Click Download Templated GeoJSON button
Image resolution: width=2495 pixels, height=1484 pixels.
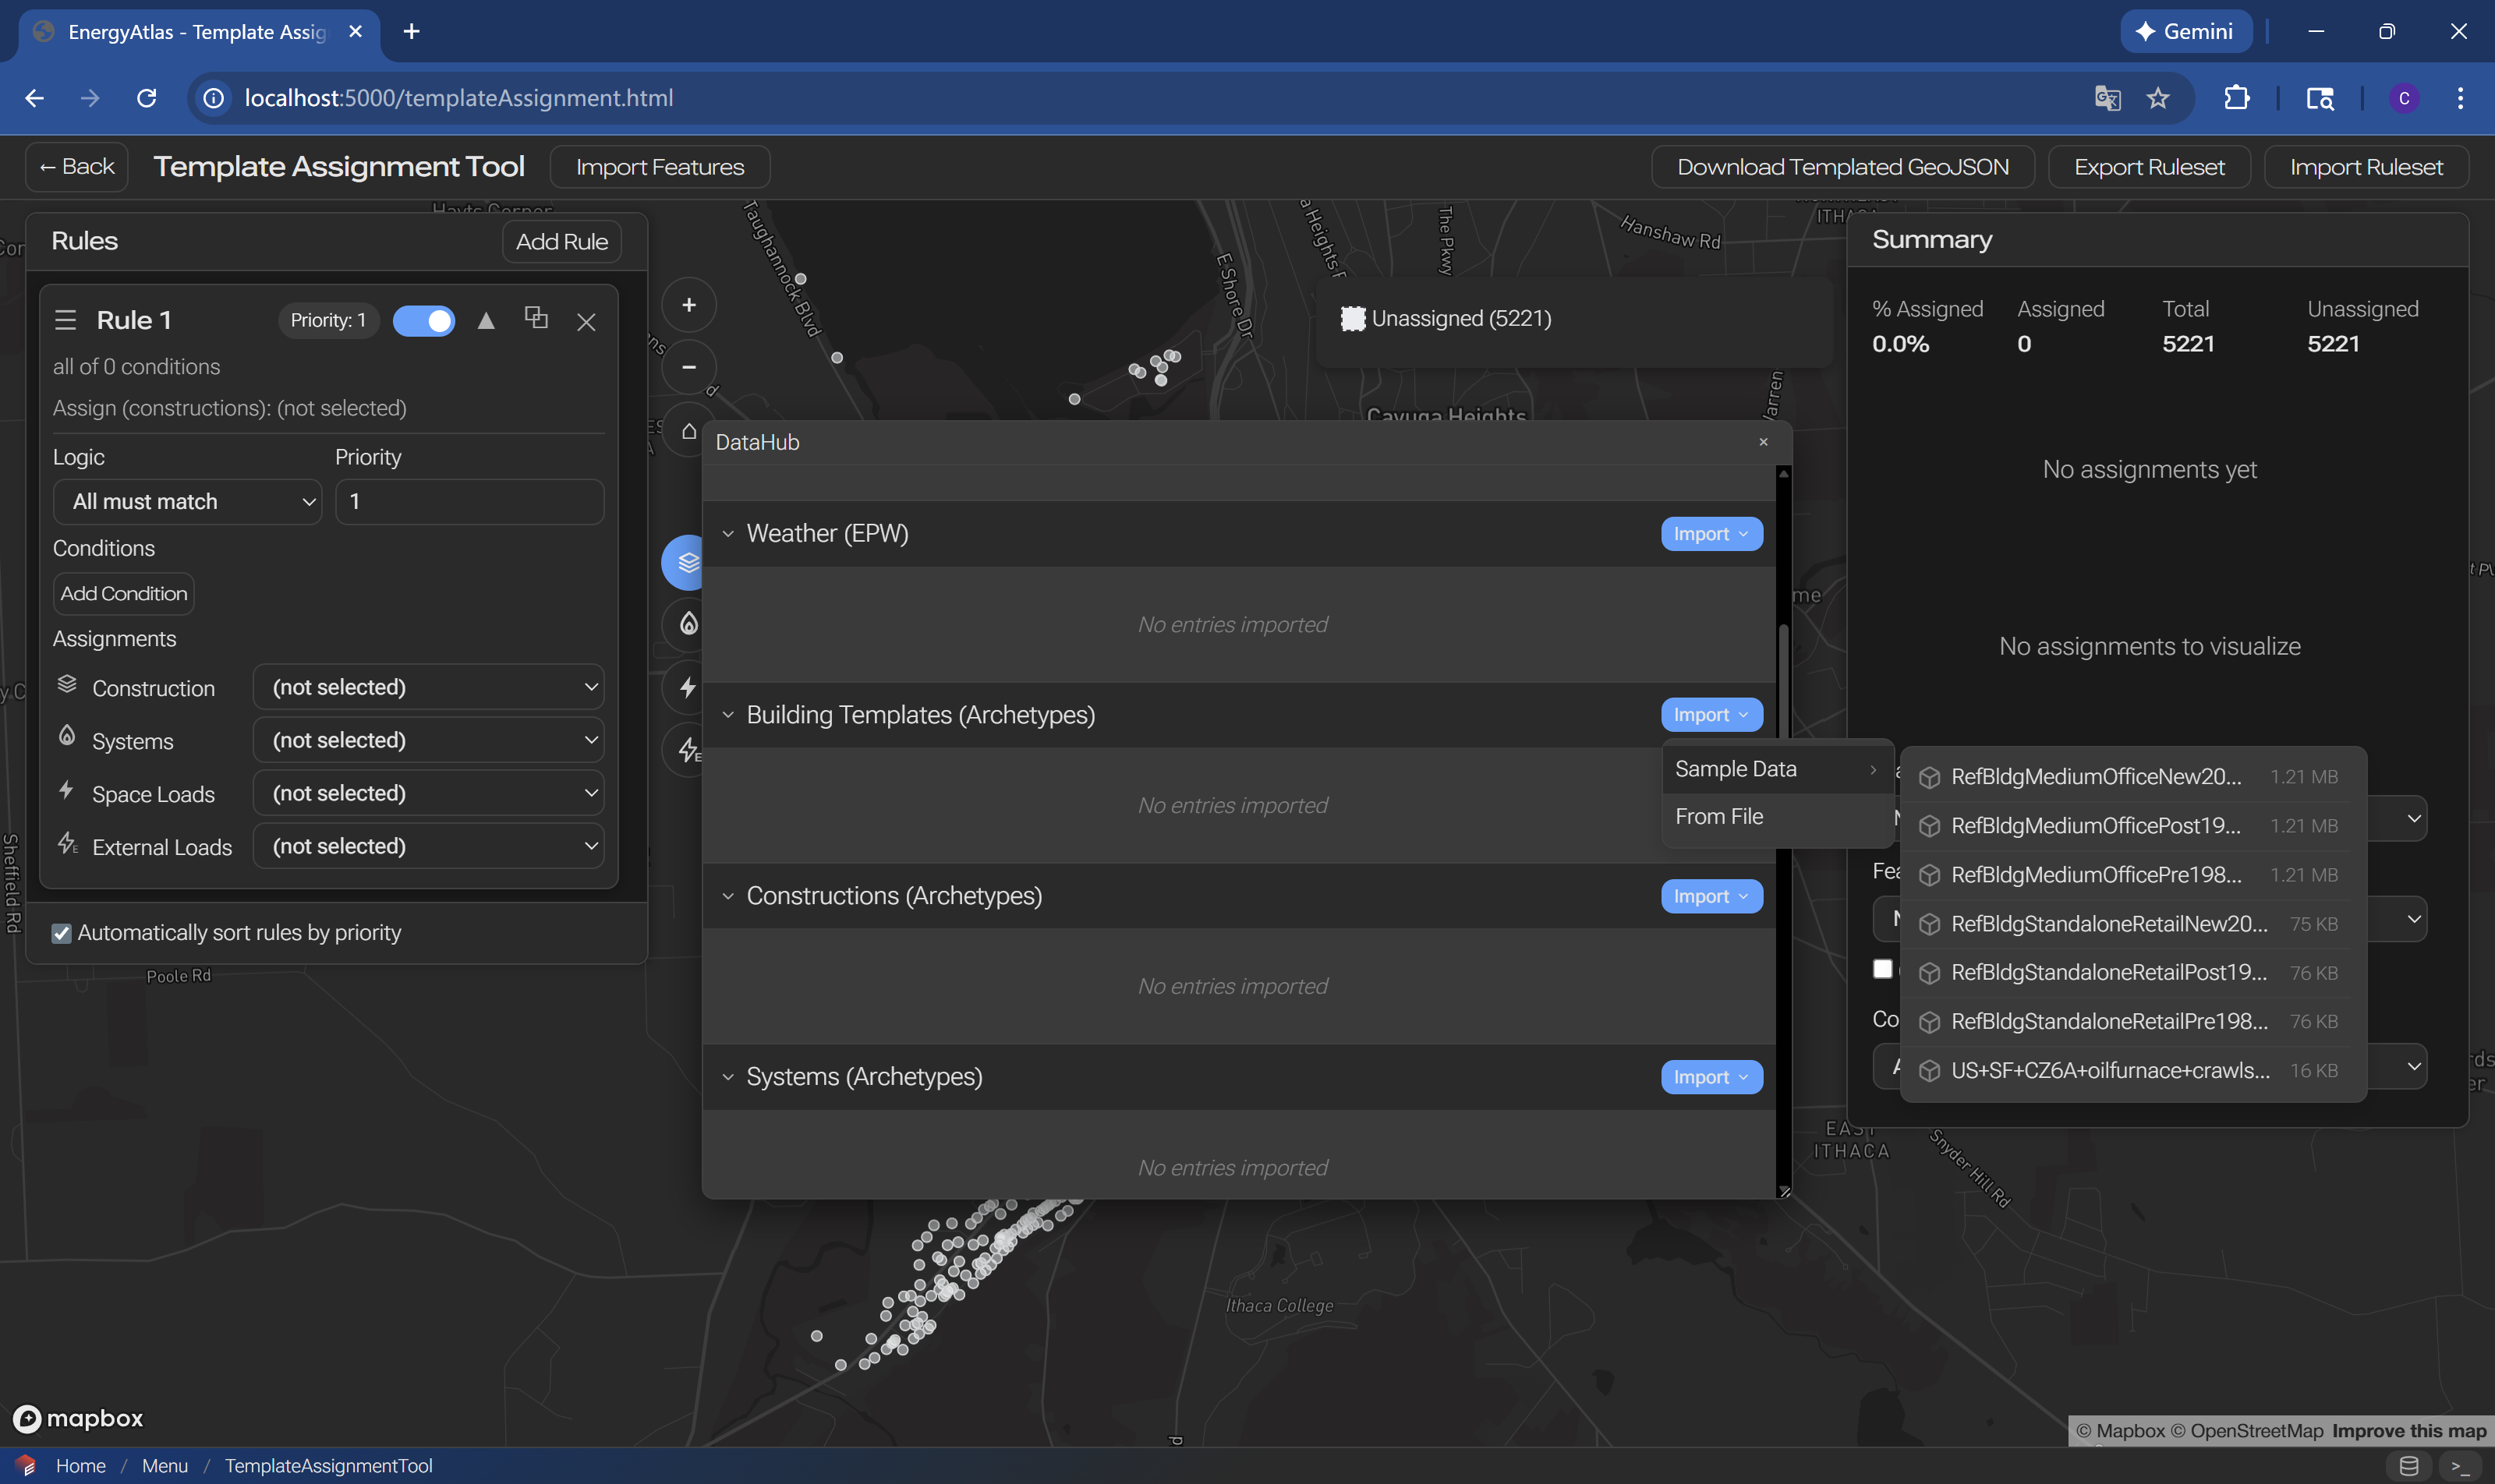(1842, 167)
